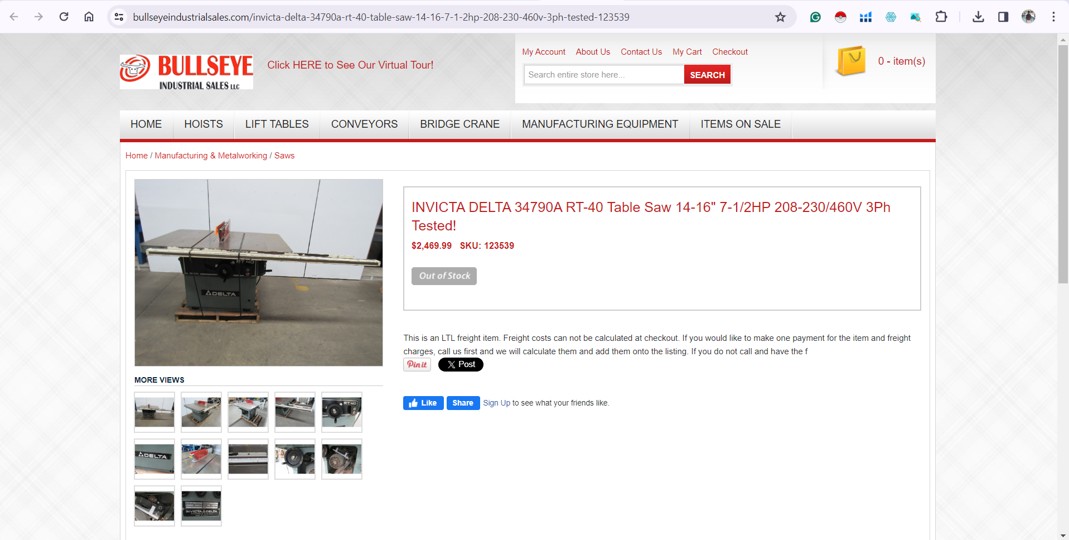Open the Chrome three-dot menu

1053,17
